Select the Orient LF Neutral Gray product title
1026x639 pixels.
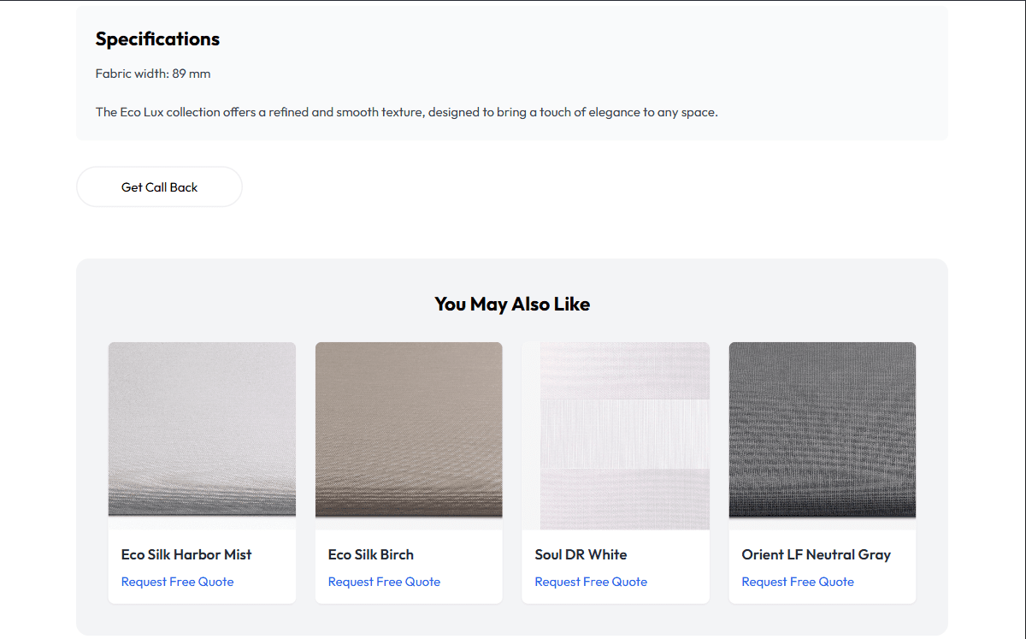(x=816, y=554)
